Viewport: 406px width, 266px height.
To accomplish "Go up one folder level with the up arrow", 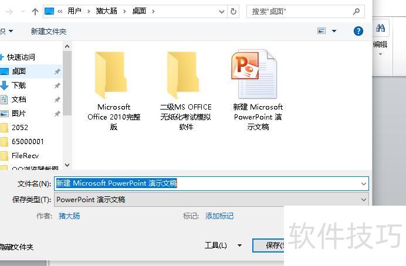I will (35, 11).
